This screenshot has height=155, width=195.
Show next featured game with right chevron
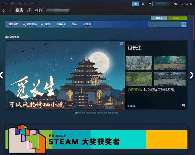(191, 75)
